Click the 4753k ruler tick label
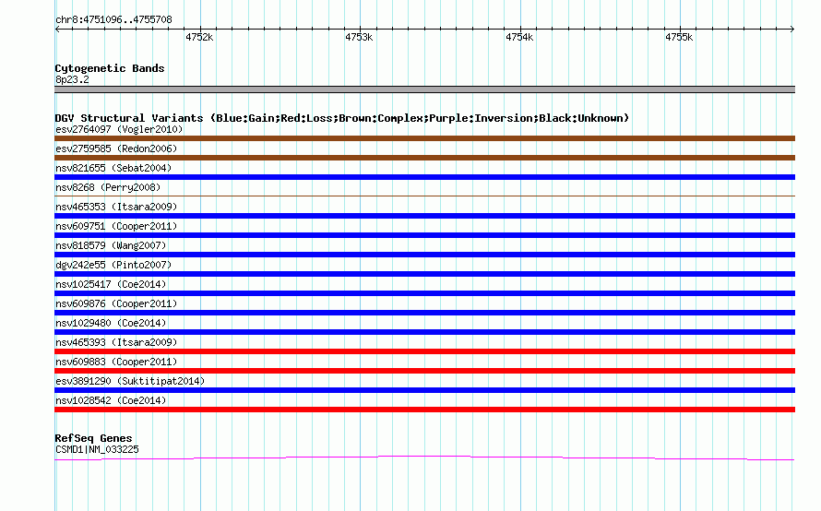 tap(359, 37)
